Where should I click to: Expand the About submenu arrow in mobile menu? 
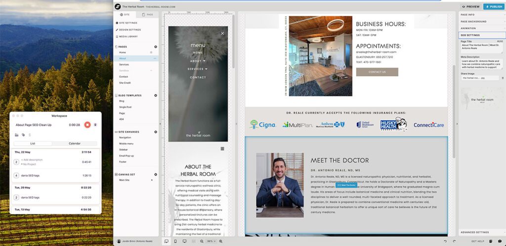pyautogui.click(x=204, y=61)
